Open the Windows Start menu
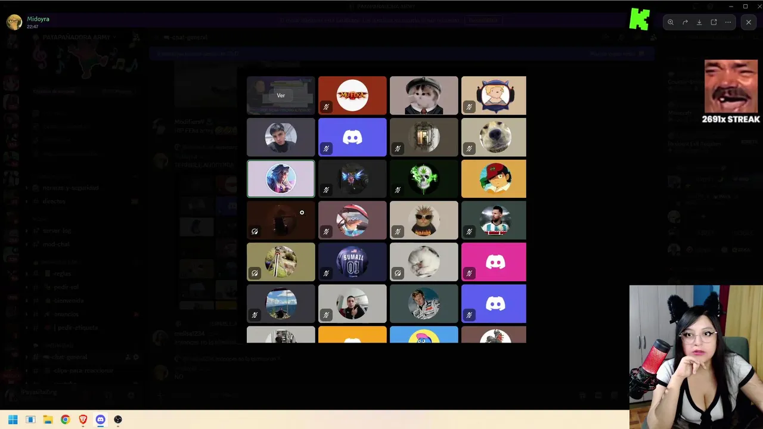 (13, 419)
